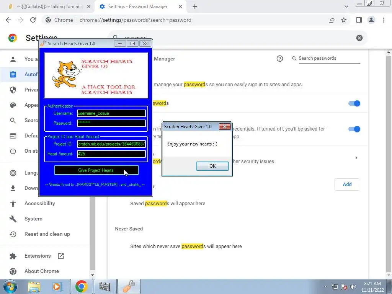Viewport: 392px width, 294px height.
Task: Click the share page icon in address bar
Action: click(x=332, y=20)
